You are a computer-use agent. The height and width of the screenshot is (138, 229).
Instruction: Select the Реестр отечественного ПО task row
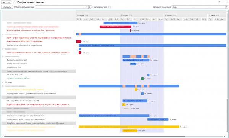[x=39, y=64]
